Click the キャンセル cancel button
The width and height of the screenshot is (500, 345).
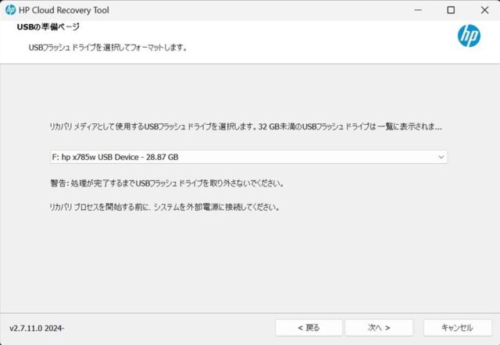coord(457,328)
